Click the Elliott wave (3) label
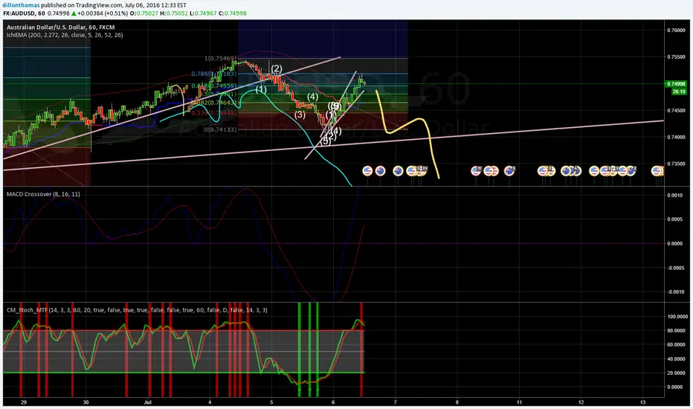The height and width of the screenshot is (409, 693). 300,115
